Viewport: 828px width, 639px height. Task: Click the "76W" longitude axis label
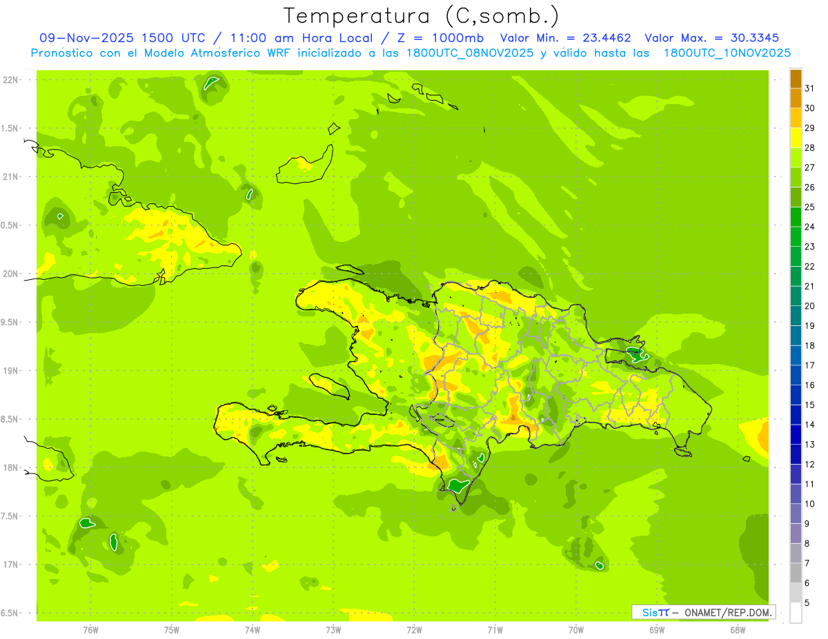(90, 629)
